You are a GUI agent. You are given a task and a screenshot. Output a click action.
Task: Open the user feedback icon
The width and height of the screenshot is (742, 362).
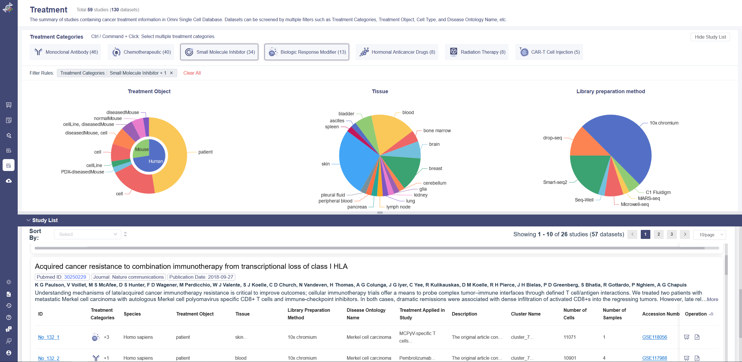point(9,341)
